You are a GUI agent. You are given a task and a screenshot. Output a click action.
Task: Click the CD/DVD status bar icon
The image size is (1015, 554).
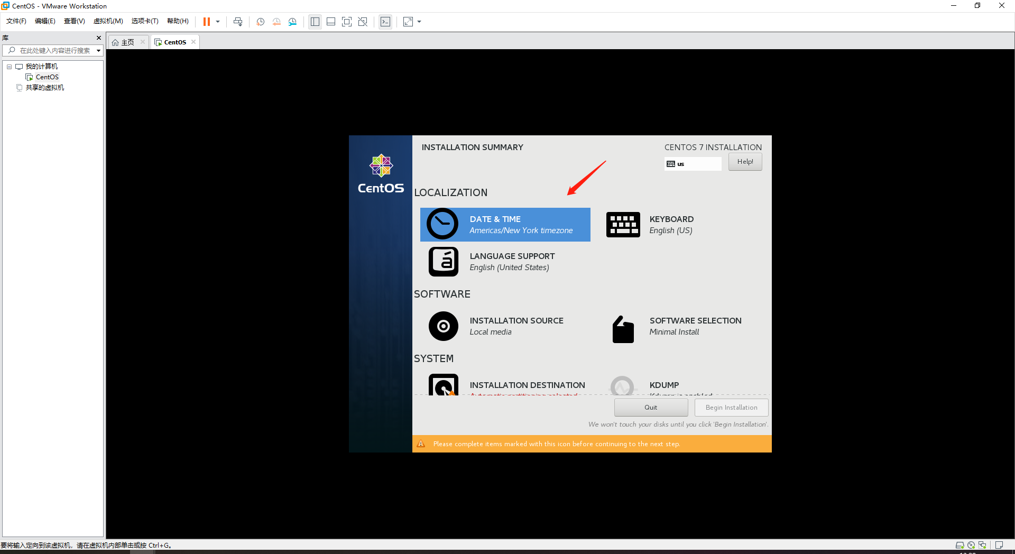(x=971, y=545)
